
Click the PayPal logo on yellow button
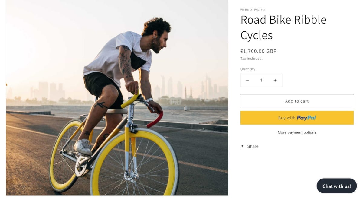coord(306,118)
